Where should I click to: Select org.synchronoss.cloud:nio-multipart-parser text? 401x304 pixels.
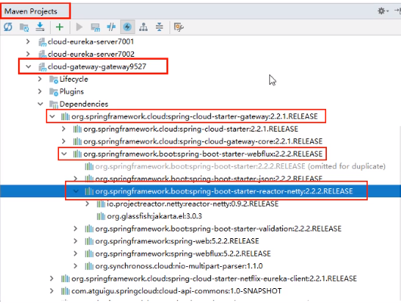click(x=179, y=266)
